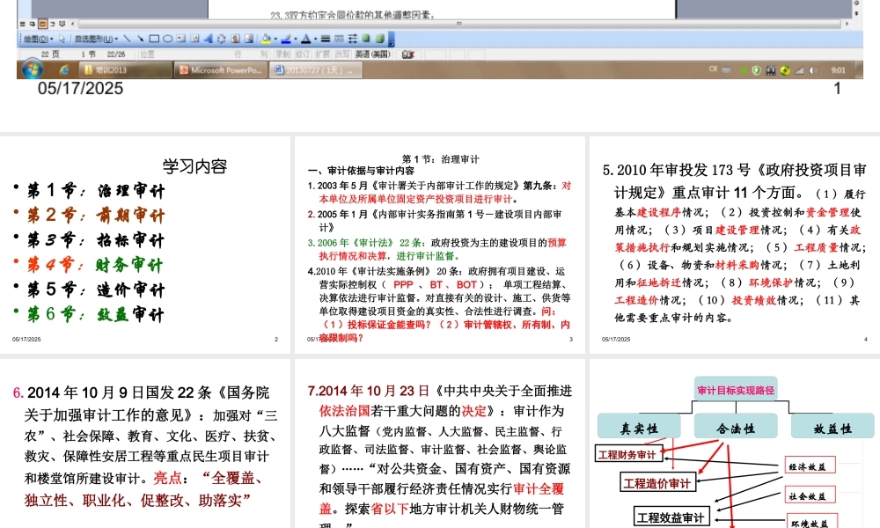The image size is (880, 528).
Task: Toggle 扩展 extend selection in status bar
Action: 323,55
